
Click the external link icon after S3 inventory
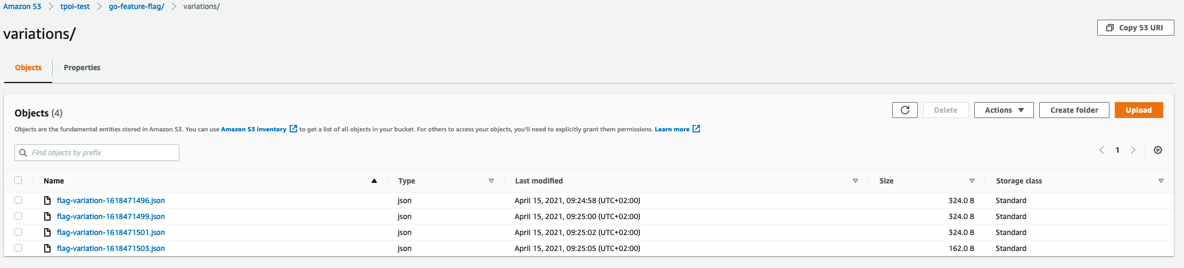pos(293,129)
